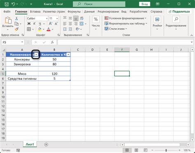195x153 pixels.
Task: Align text right
Action: pos(76,24)
